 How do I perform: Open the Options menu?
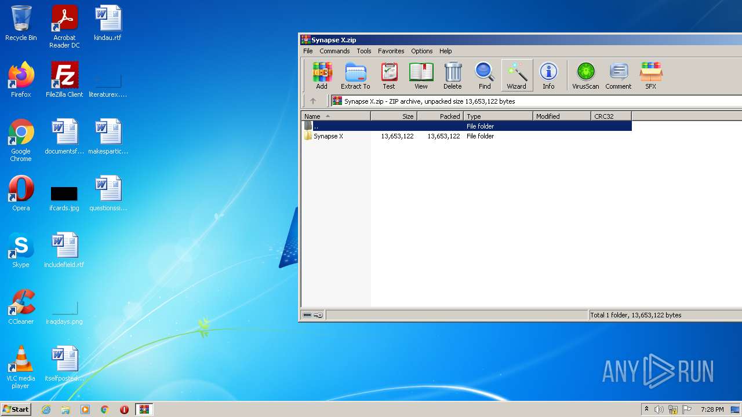pyautogui.click(x=422, y=51)
